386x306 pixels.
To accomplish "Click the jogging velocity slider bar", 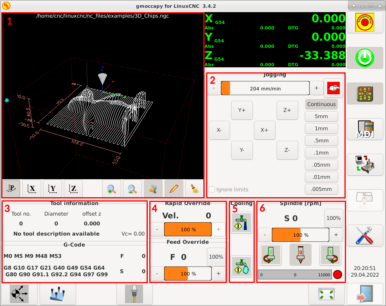I will (265, 88).
